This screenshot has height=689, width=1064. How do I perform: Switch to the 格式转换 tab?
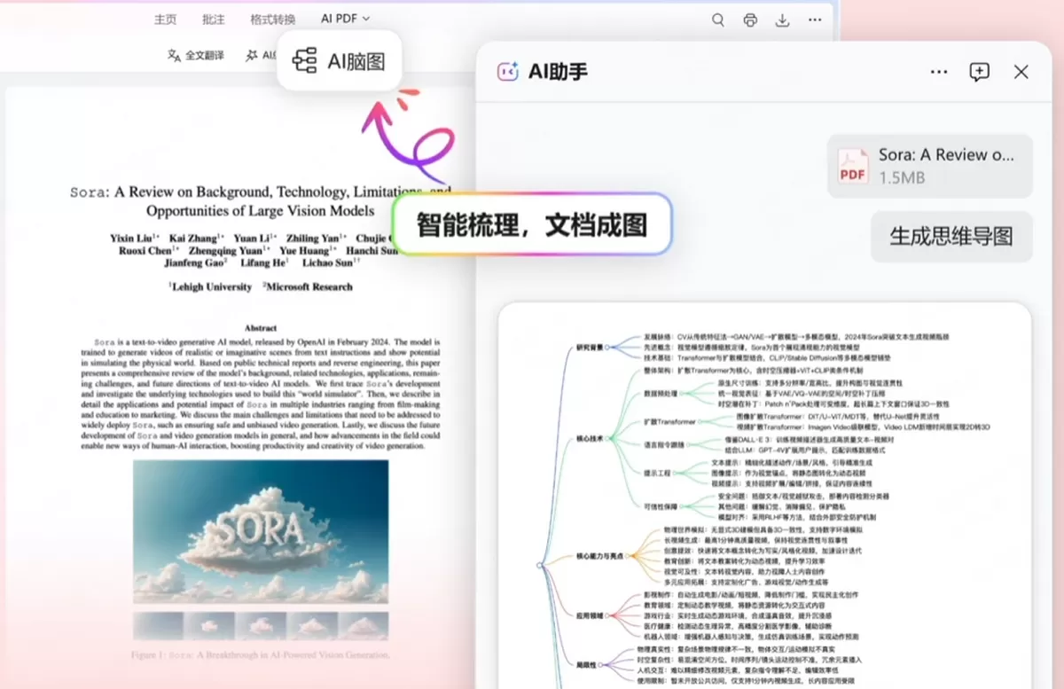273,20
